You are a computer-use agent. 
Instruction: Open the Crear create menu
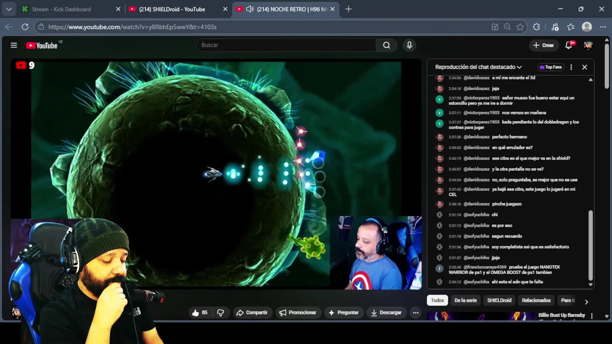pyautogui.click(x=544, y=45)
